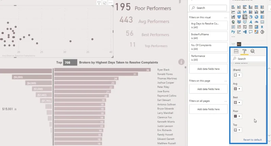Click the filter icon on scatter chart header
The height and width of the screenshot is (146, 271).
pos(99,3)
